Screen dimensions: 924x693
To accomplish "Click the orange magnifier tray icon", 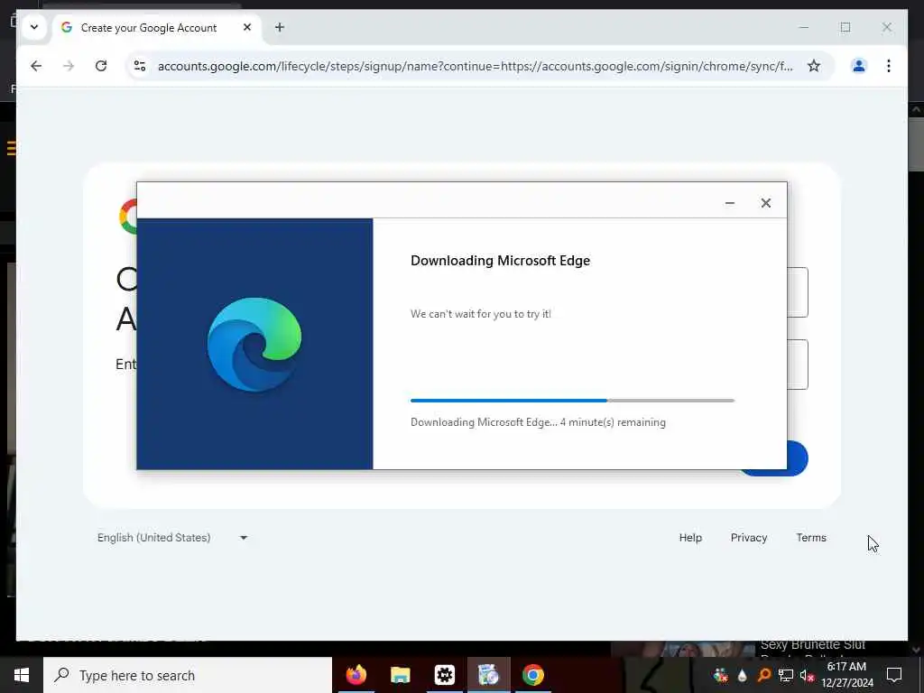I will tap(763, 675).
